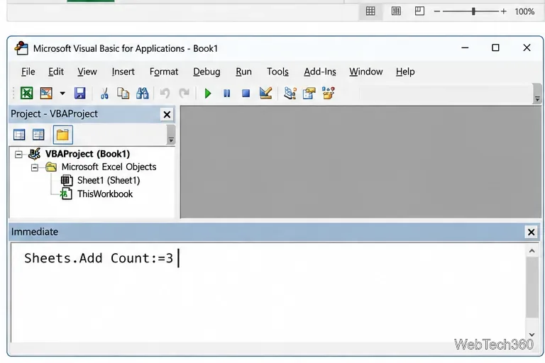Image resolution: width=545 pixels, height=363 pixels.
Task: Collapse VBAProject (Book1) tree node
Action: pos(18,155)
